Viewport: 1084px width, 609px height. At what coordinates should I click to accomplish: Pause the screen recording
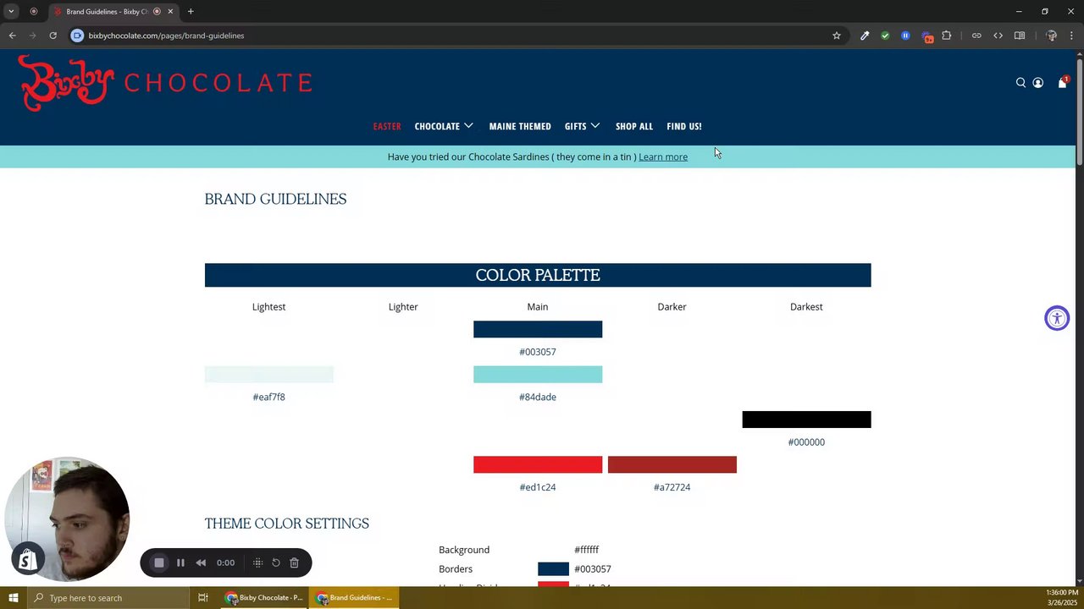180,562
